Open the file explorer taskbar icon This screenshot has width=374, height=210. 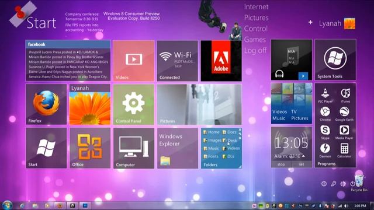[35, 205]
